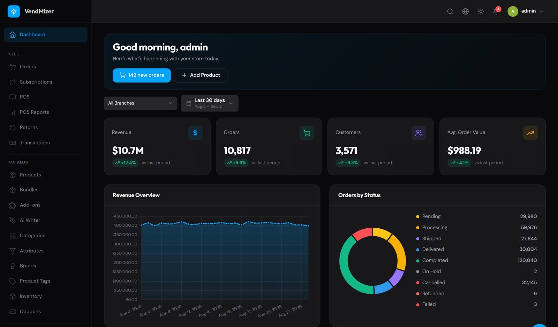Image resolution: width=558 pixels, height=327 pixels.
Task: Click the Avg. Order Value trend icon
Action: [530, 133]
